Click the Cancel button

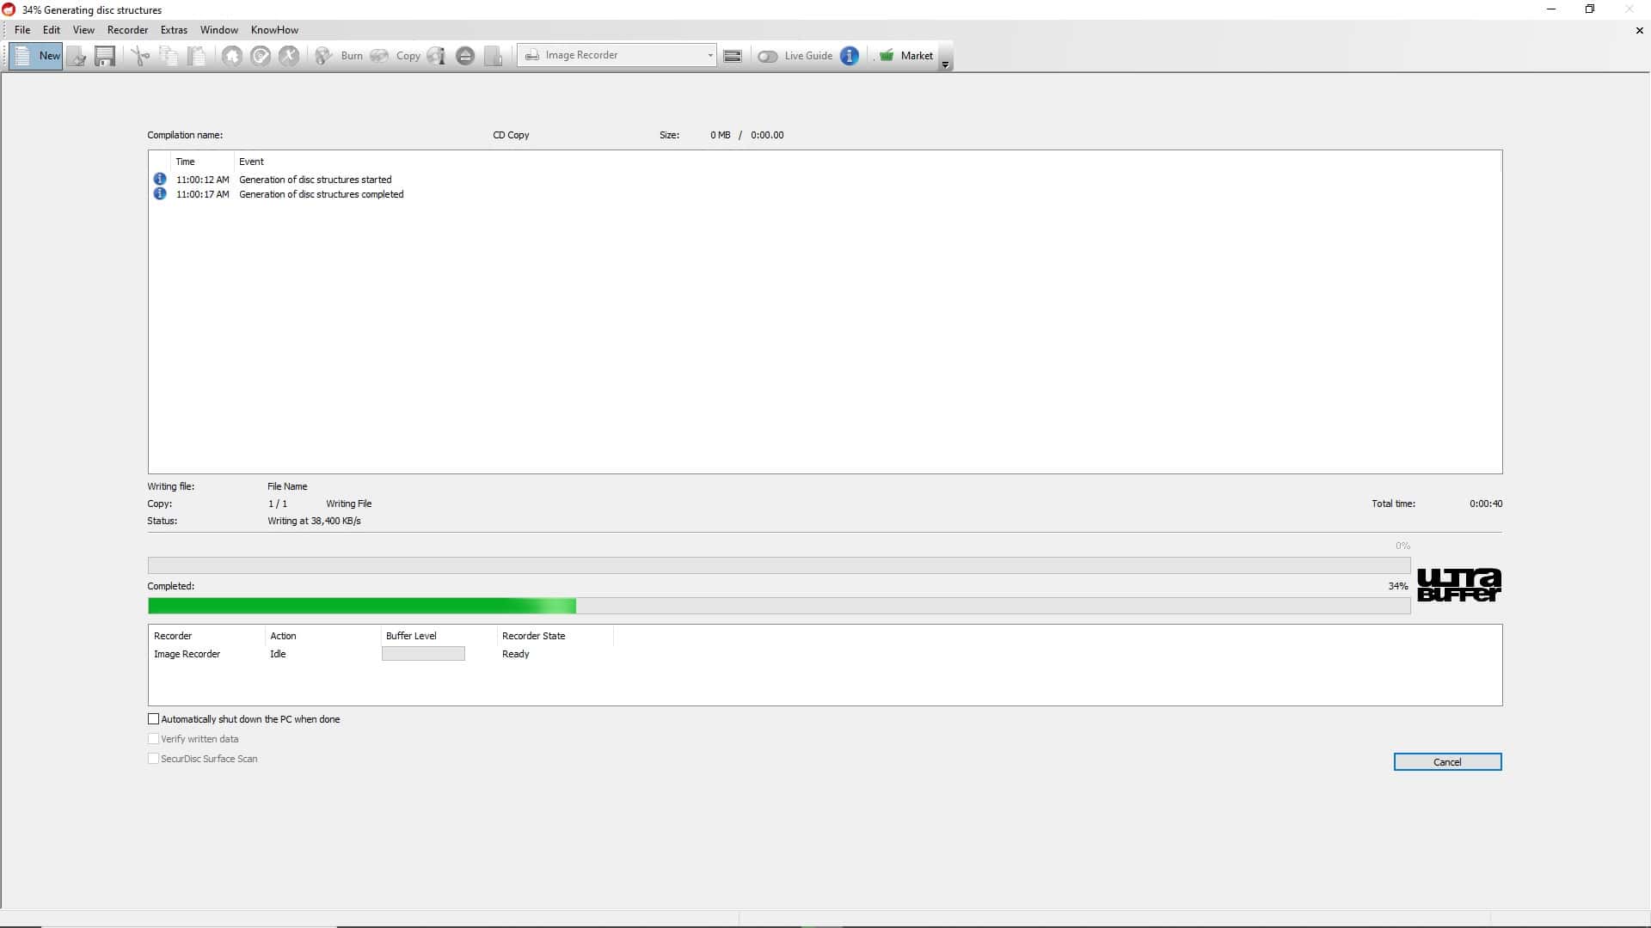1447,760
